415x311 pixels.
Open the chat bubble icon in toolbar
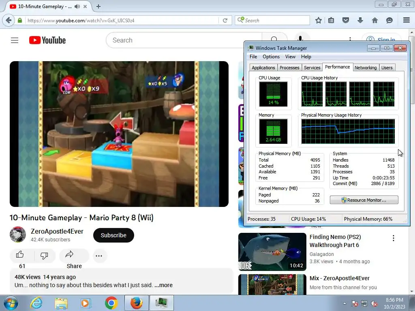click(389, 20)
